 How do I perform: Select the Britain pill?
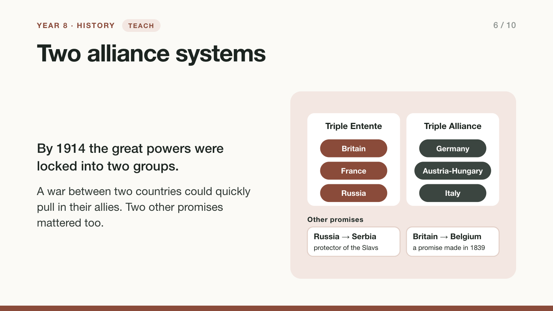tap(354, 149)
